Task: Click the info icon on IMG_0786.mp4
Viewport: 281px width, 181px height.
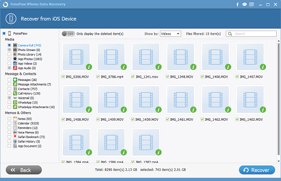Action: coord(124,67)
